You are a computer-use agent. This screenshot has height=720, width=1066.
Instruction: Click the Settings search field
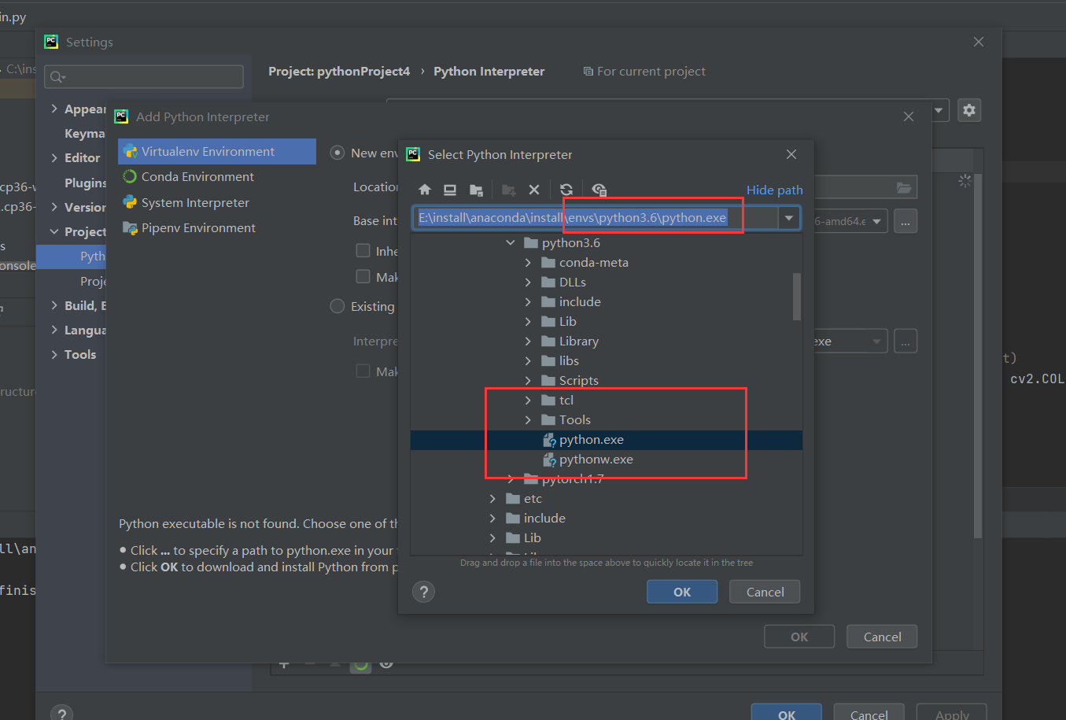(144, 76)
